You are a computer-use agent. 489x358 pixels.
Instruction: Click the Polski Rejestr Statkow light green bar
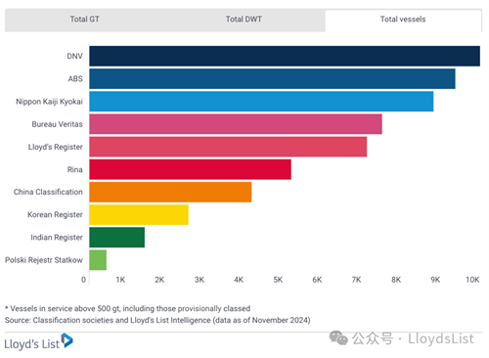click(98, 260)
